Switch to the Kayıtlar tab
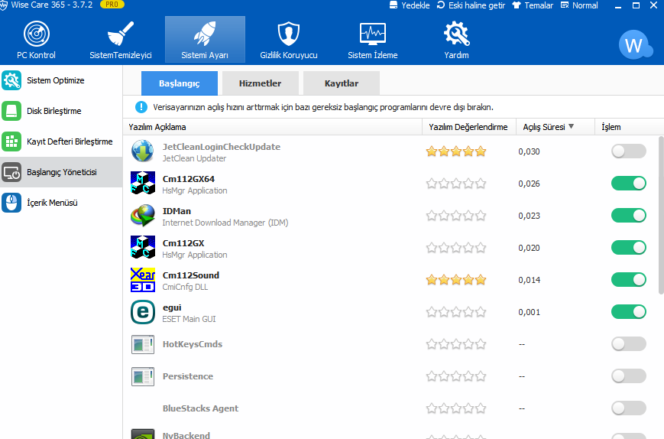 342,83
